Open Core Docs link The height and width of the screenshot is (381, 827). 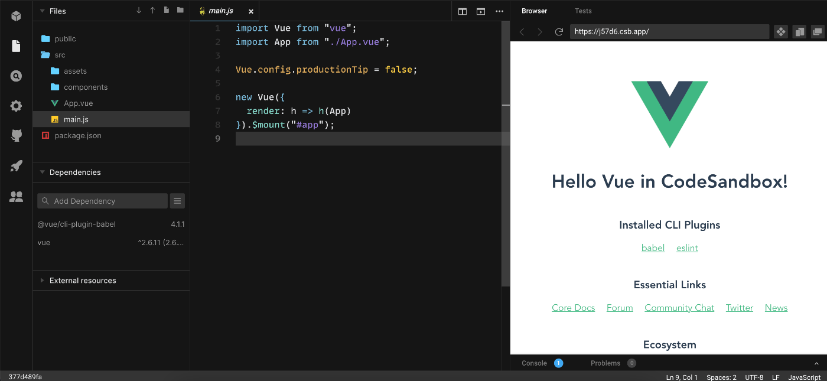tap(573, 308)
